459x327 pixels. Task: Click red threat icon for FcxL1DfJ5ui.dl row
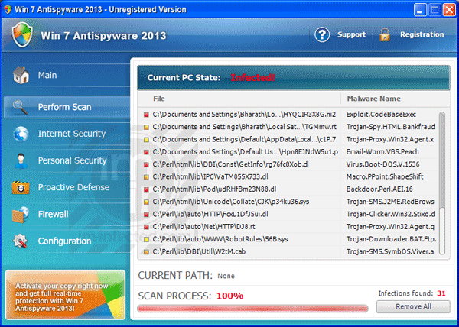(146, 215)
